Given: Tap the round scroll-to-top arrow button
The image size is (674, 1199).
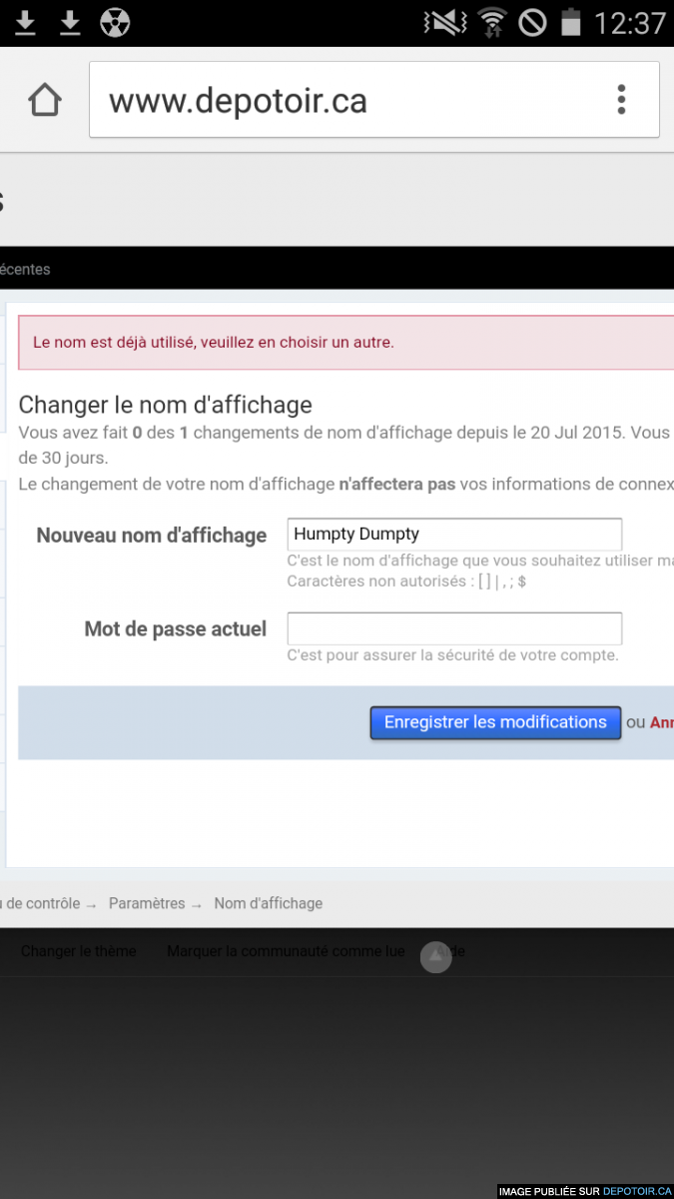Looking at the screenshot, I should point(435,956).
